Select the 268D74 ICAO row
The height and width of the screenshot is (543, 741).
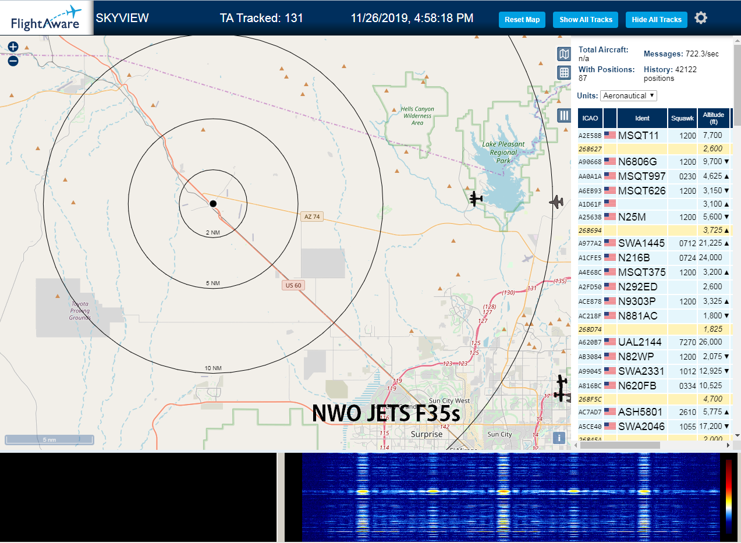pos(654,329)
